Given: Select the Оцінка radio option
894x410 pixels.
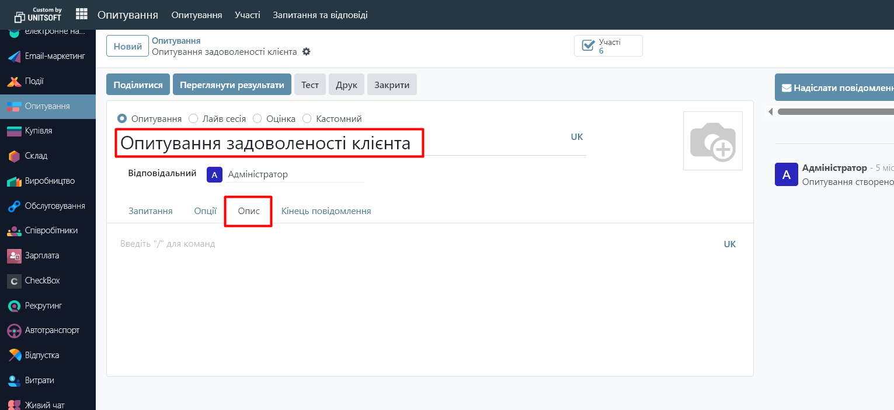Looking at the screenshot, I should 258,119.
